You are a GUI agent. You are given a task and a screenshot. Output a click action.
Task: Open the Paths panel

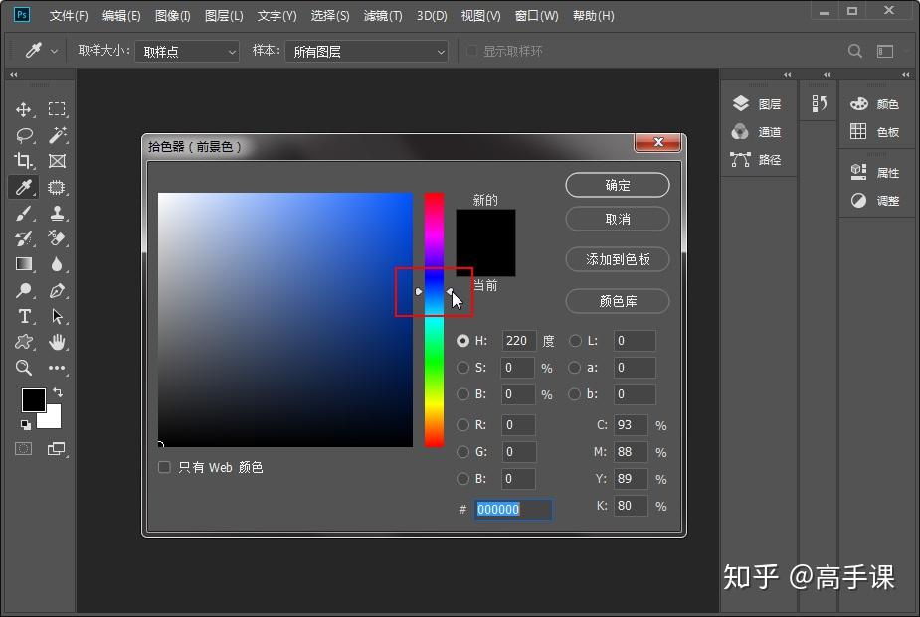(757, 159)
